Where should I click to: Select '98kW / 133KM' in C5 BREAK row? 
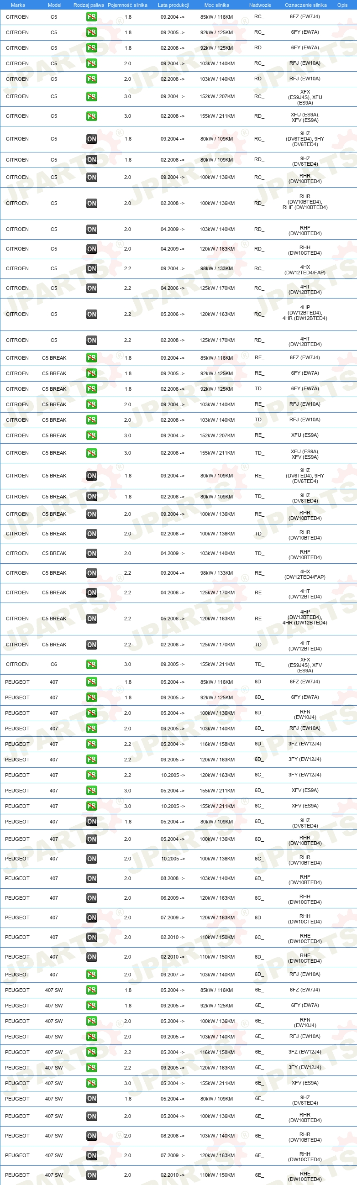click(217, 573)
